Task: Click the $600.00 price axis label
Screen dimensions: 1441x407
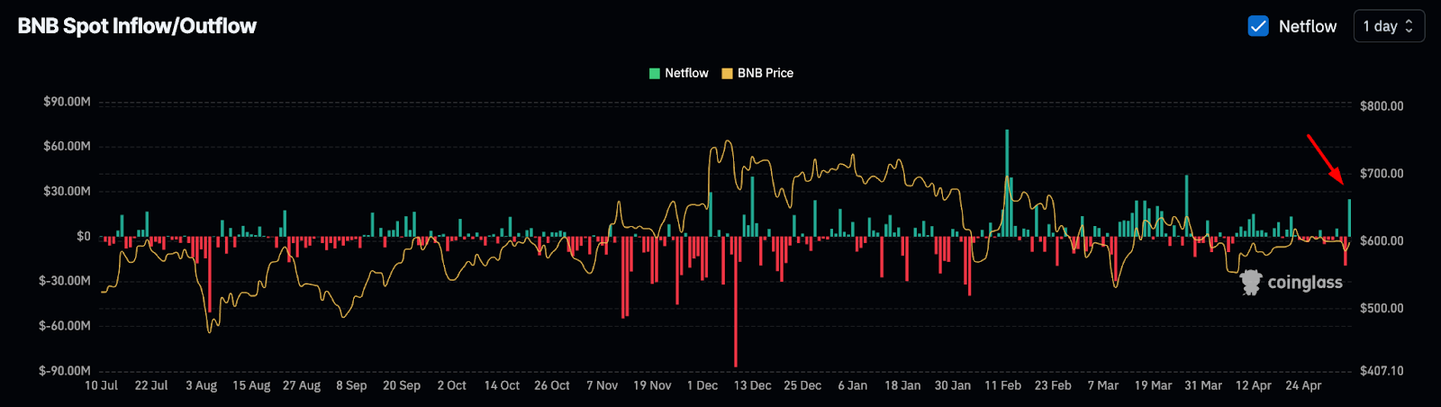Action: 1382,241
